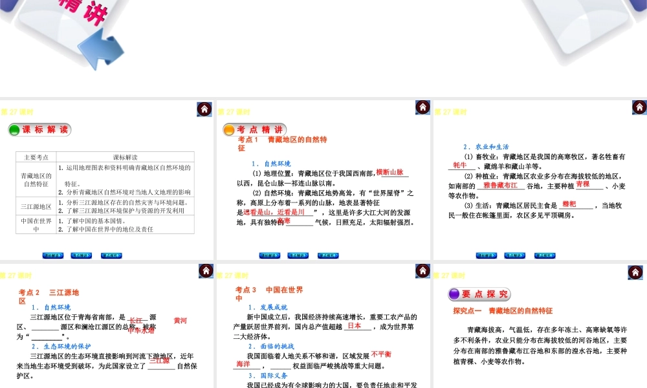The image size is (647, 388).
Task: Click the 第27课时 label on 要点探究 slide
Action: [x=449, y=275]
